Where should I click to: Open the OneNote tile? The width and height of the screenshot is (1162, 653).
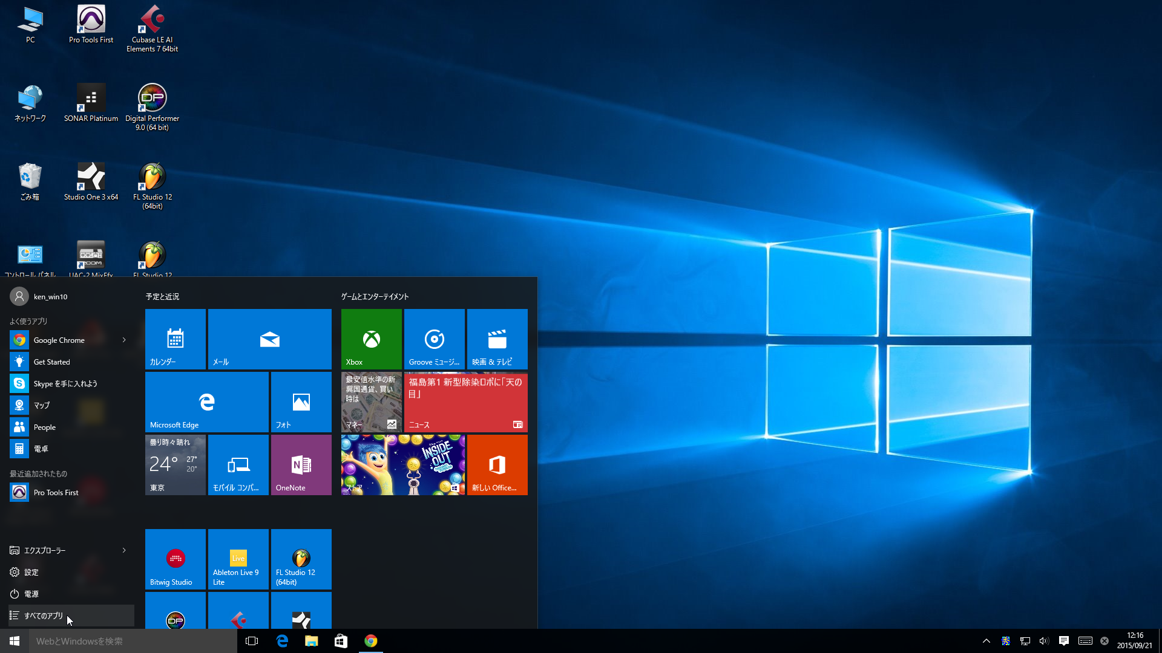(301, 465)
